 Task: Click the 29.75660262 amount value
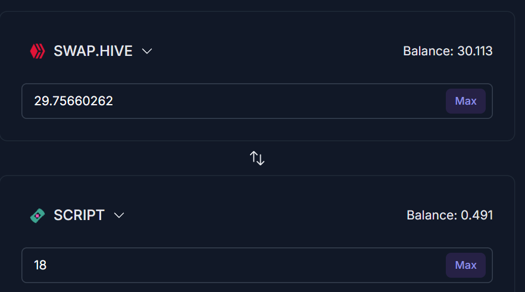(74, 101)
